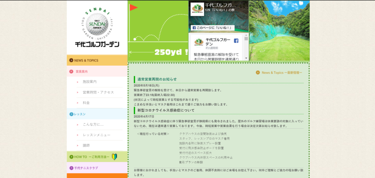The image size is (375, 178).
Task: Click the Facebook feed scrollbar down arrow
Action: pos(246,59)
